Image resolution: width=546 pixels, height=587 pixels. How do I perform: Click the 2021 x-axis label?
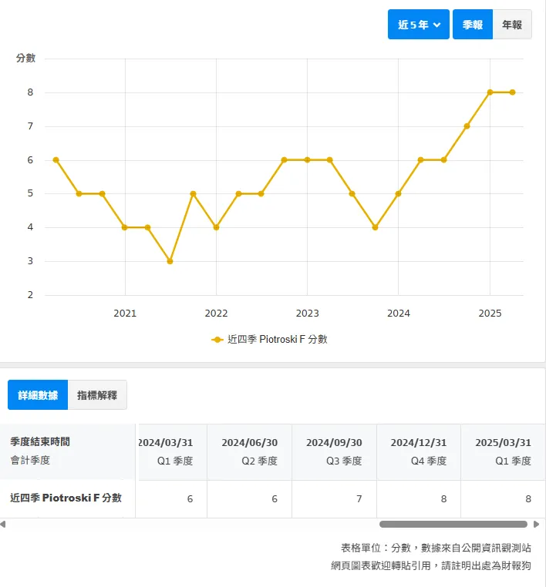click(125, 313)
